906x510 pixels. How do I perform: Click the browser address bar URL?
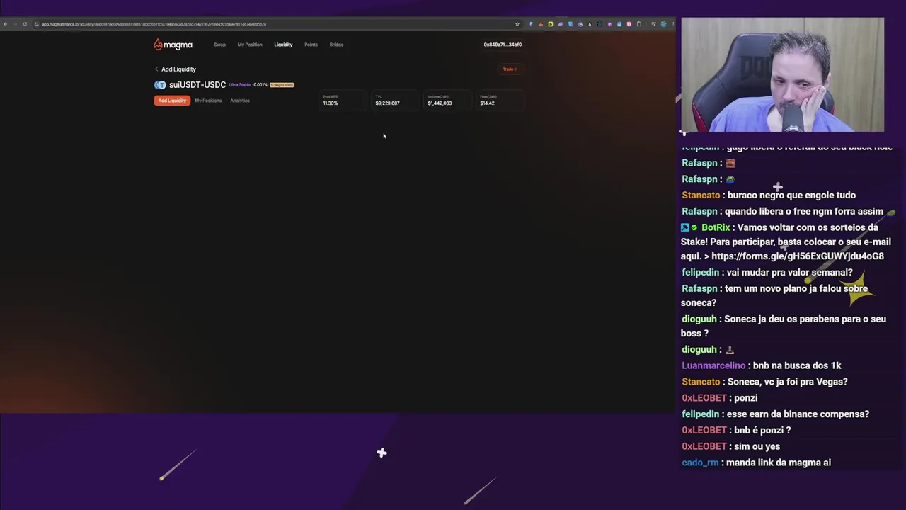click(x=154, y=24)
